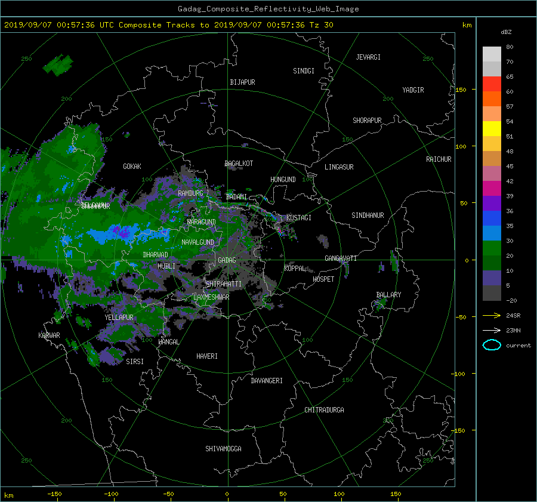
Task: Click the LINGASUR city label
Action: [339, 167]
